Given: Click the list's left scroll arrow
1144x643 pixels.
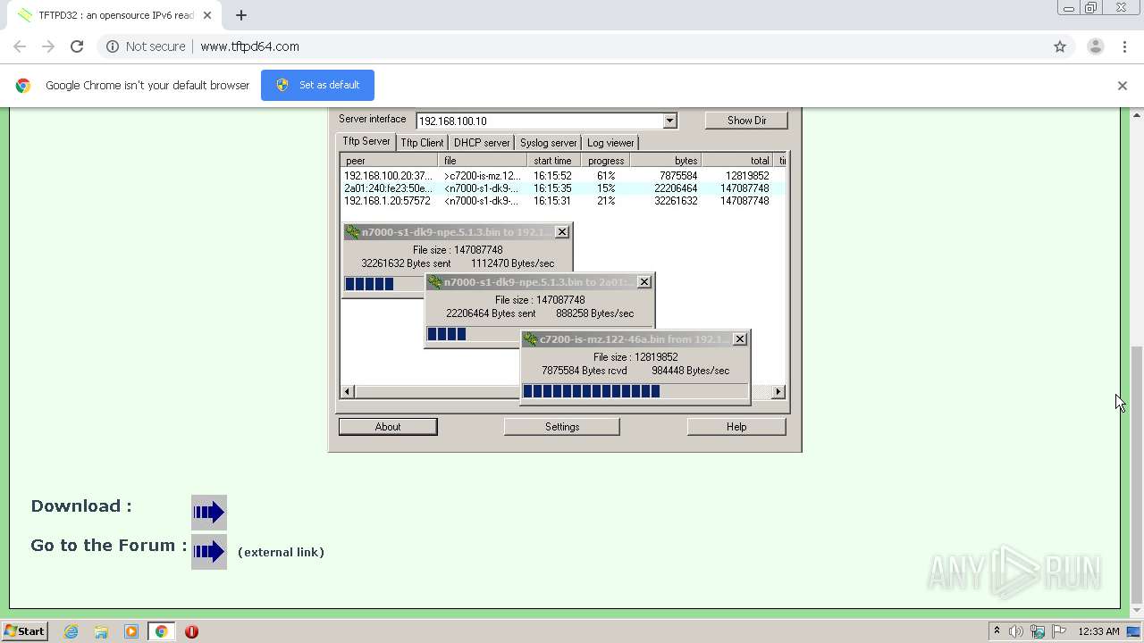Looking at the screenshot, I should point(349,391).
